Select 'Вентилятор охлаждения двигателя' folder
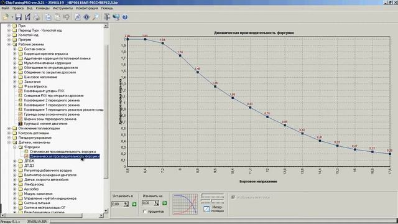This screenshot has width=398, height=224. pos(50,175)
